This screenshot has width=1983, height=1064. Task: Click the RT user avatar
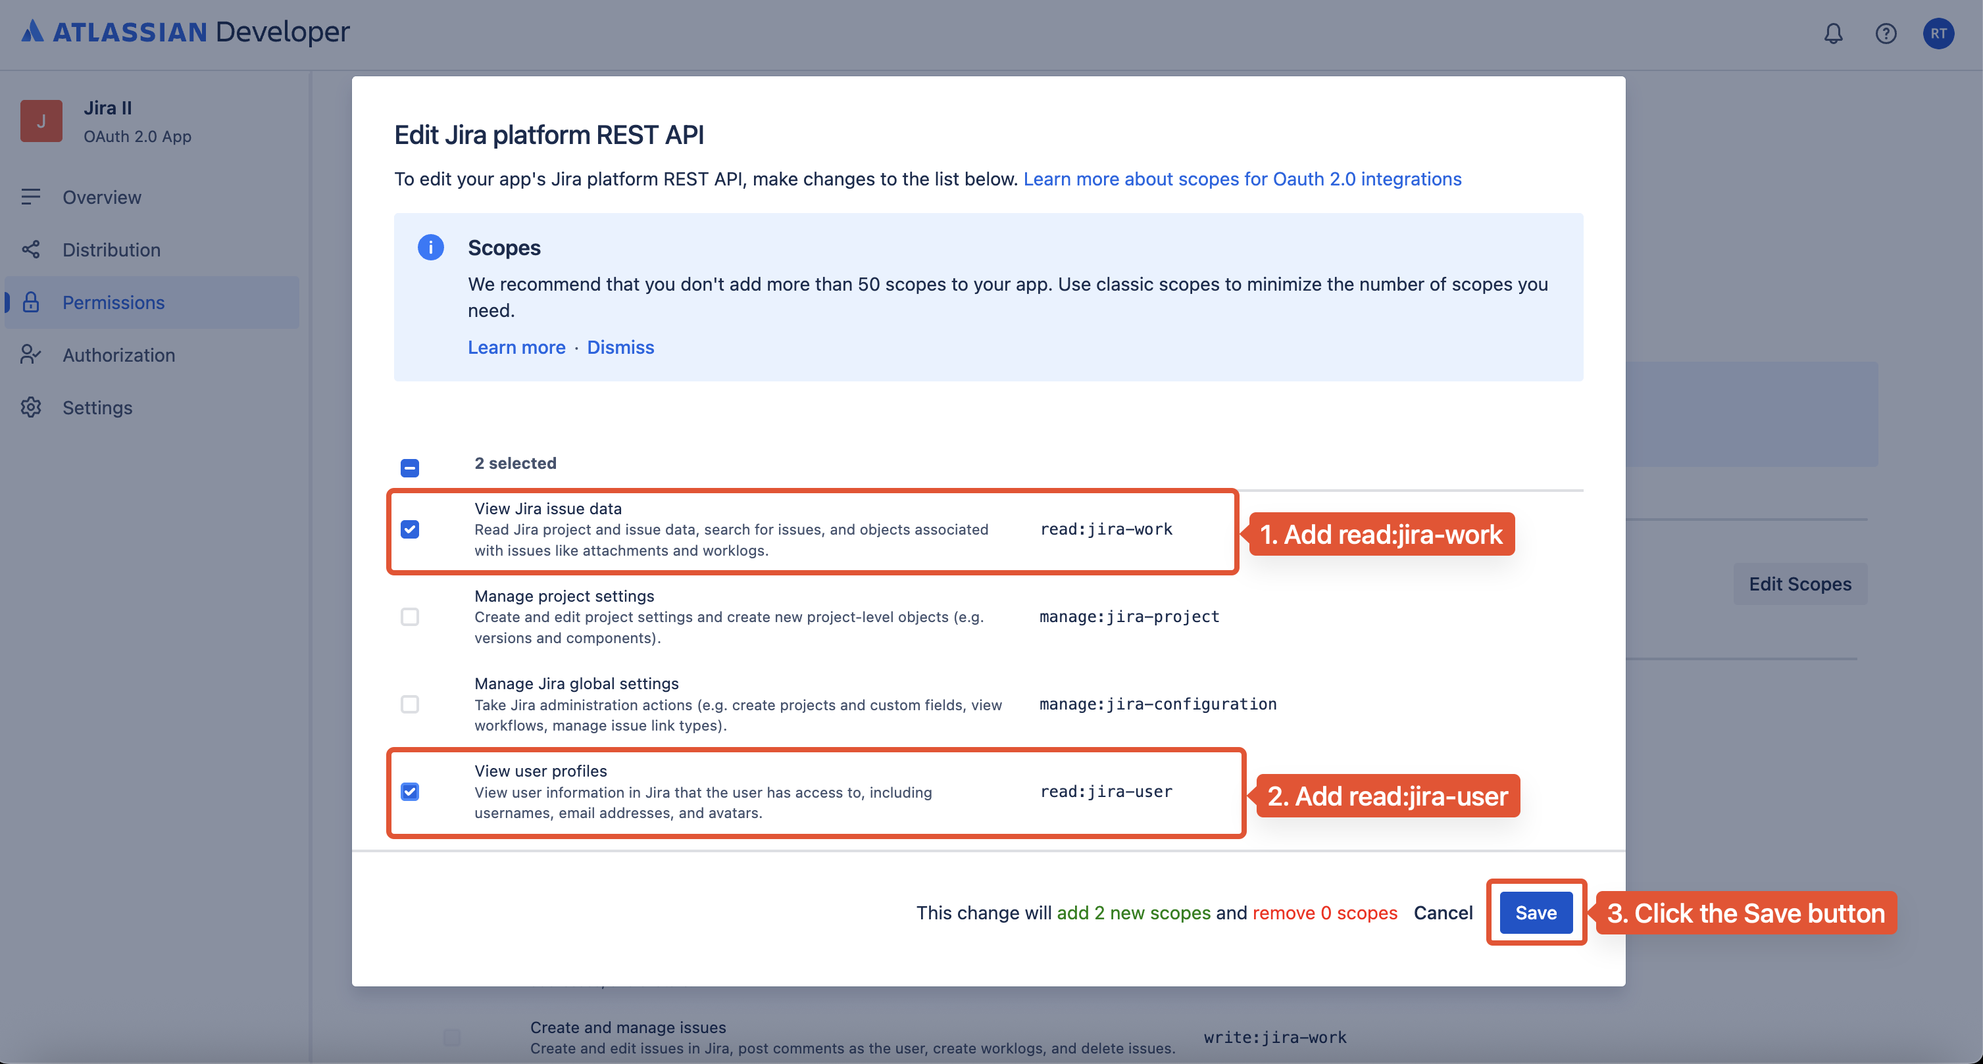click(1938, 33)
